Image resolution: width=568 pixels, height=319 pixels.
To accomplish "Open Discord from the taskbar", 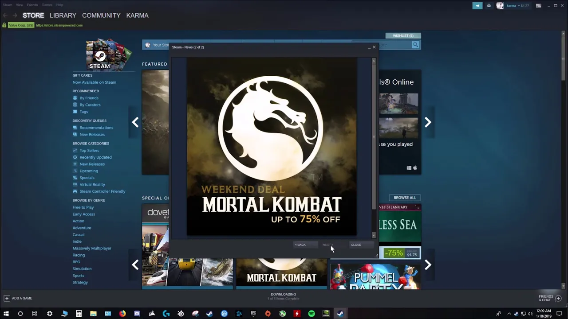I will click(137, 314).
